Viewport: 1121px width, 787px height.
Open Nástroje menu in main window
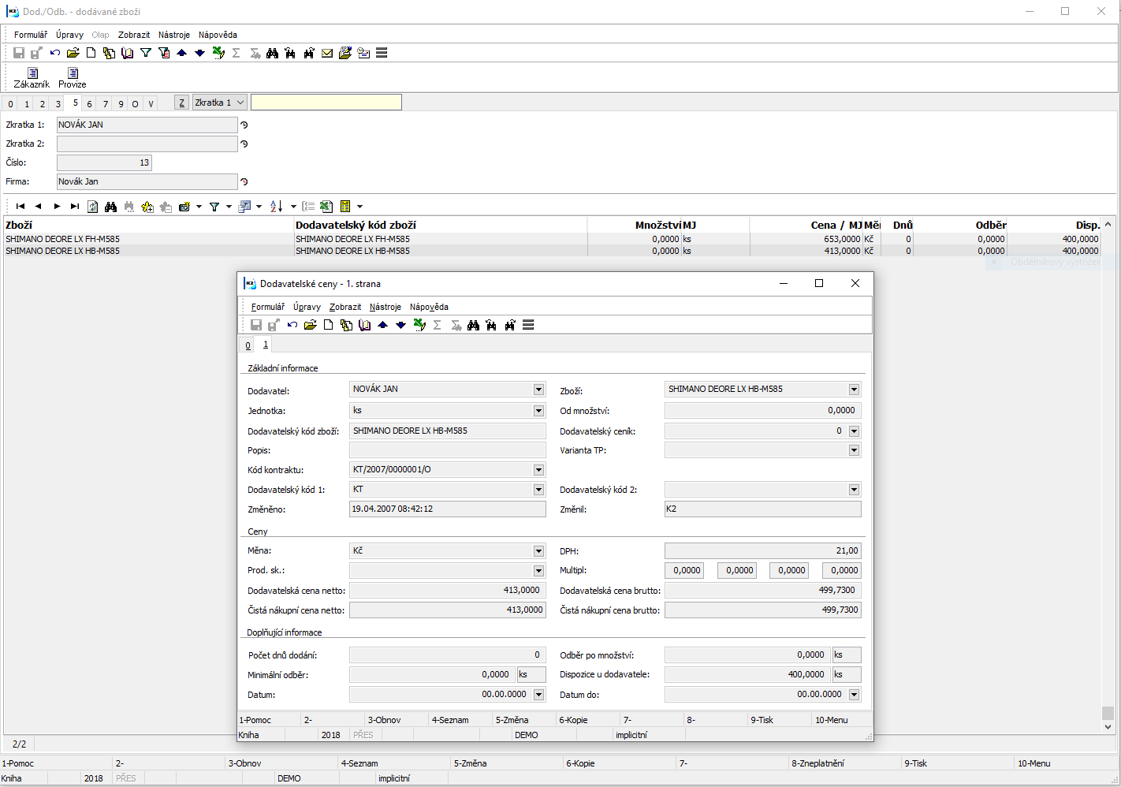click(x=173, y=35)
